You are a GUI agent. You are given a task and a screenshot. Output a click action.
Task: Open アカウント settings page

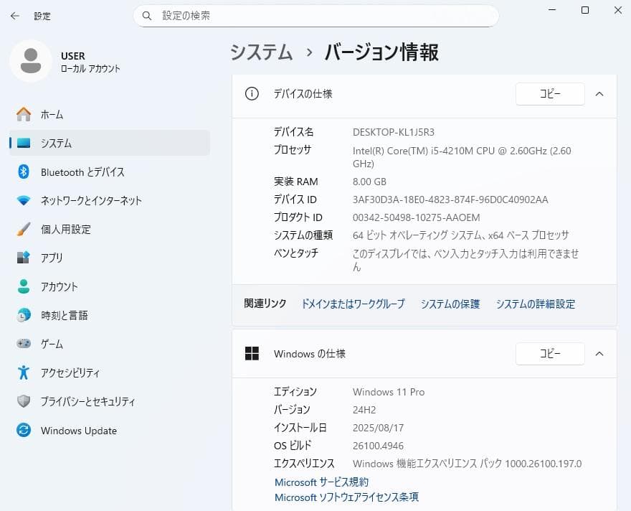pos(110,286)
